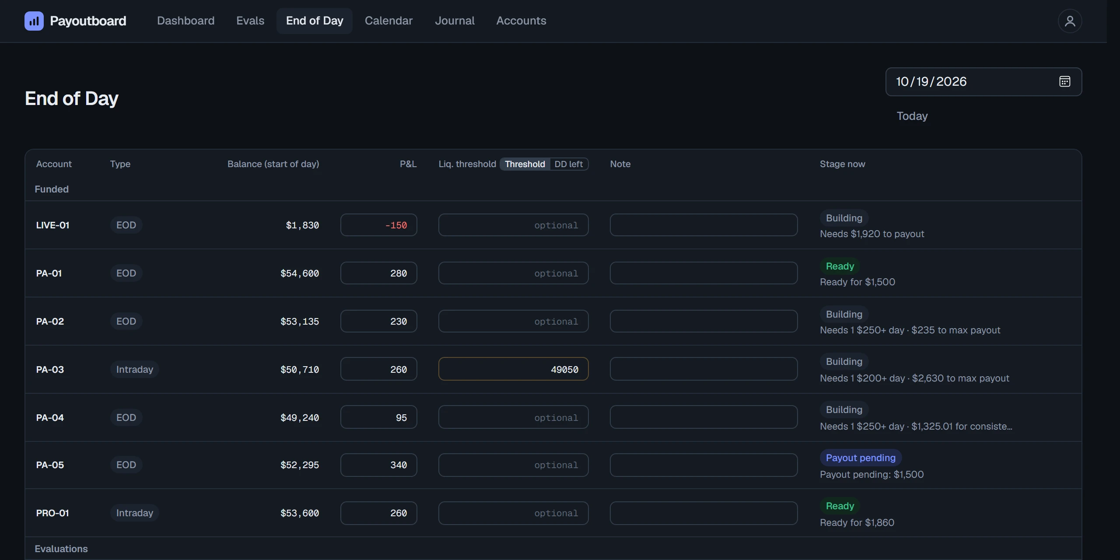The width and height of the screenshot is (1120, 560).
Task: Click the Funded section heading
Action: pos(52,189)
